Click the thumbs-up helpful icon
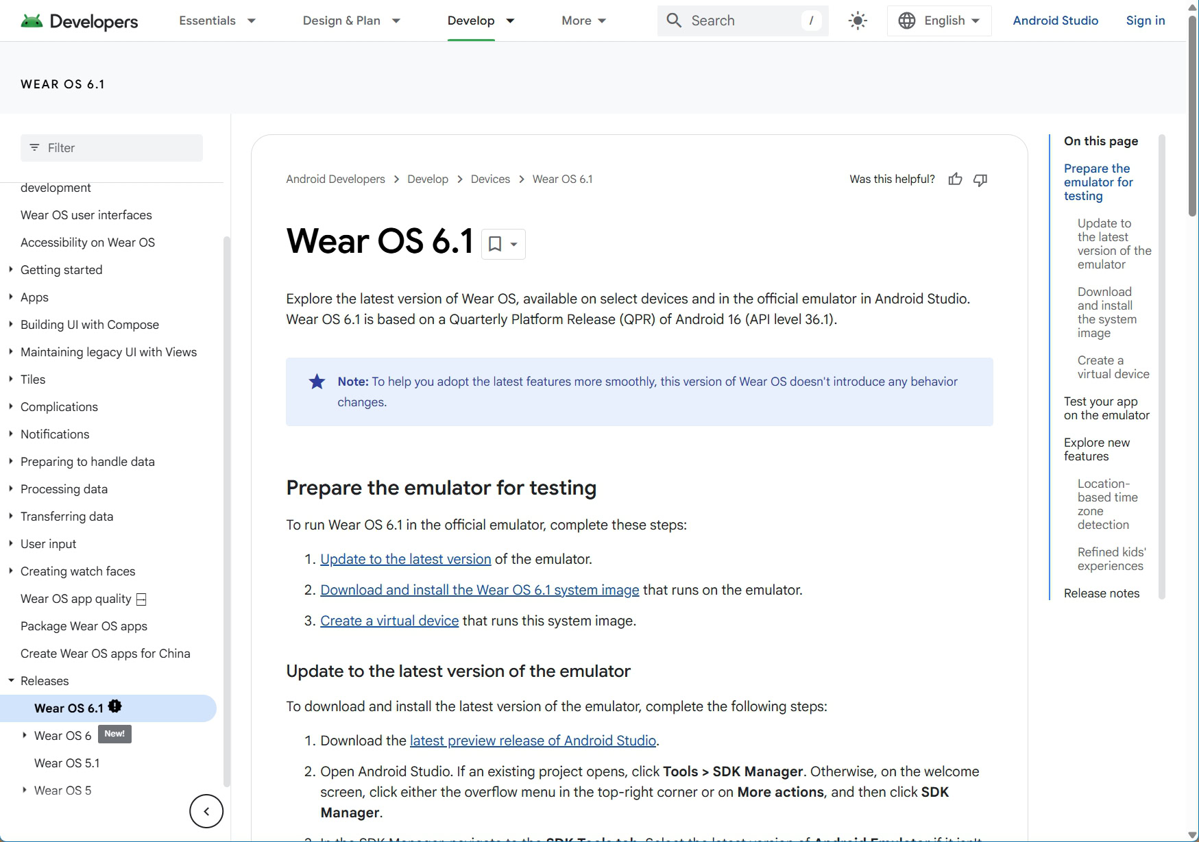The image size is (1199, 842). point(955,179)
